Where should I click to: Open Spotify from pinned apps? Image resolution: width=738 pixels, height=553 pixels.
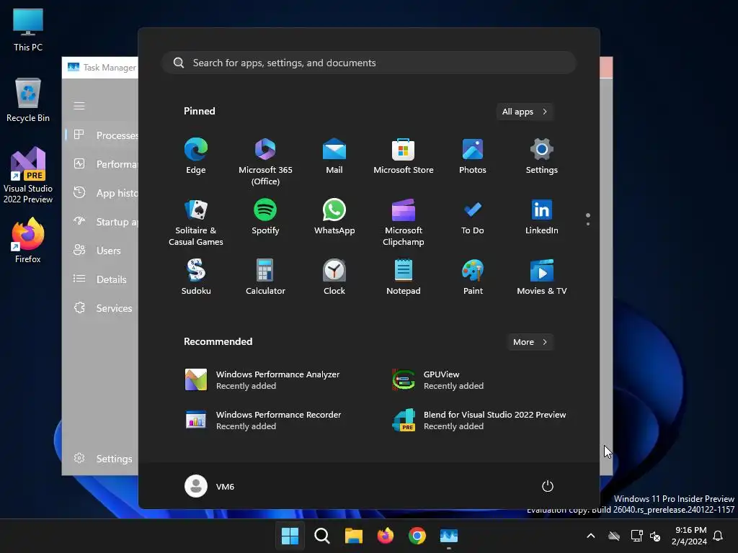coord(265,216)
